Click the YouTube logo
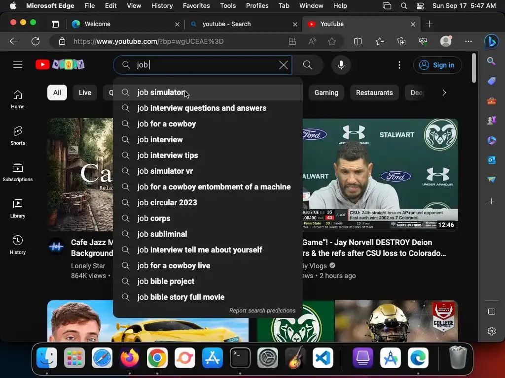 click(60, 64)
